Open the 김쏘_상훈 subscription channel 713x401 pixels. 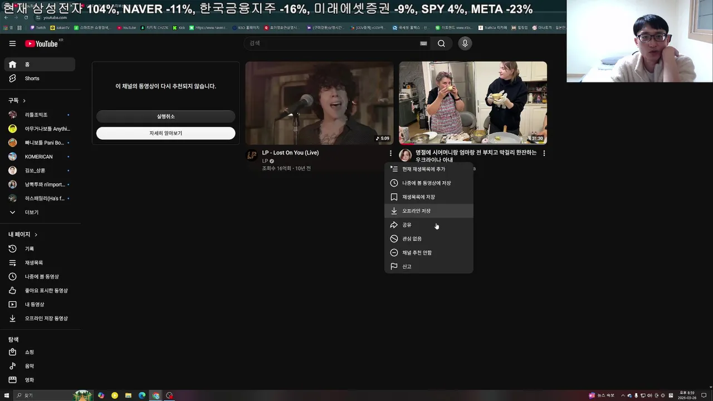click(x=40, y=170)
